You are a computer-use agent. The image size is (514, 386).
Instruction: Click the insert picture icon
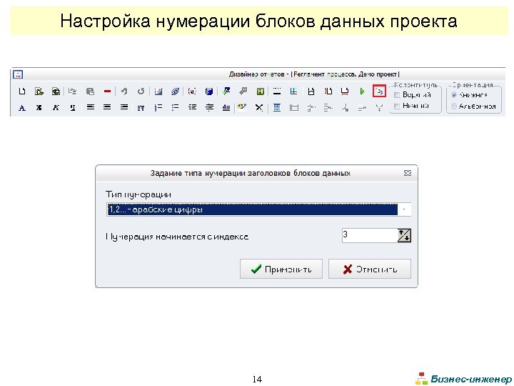tap(158, 91)
